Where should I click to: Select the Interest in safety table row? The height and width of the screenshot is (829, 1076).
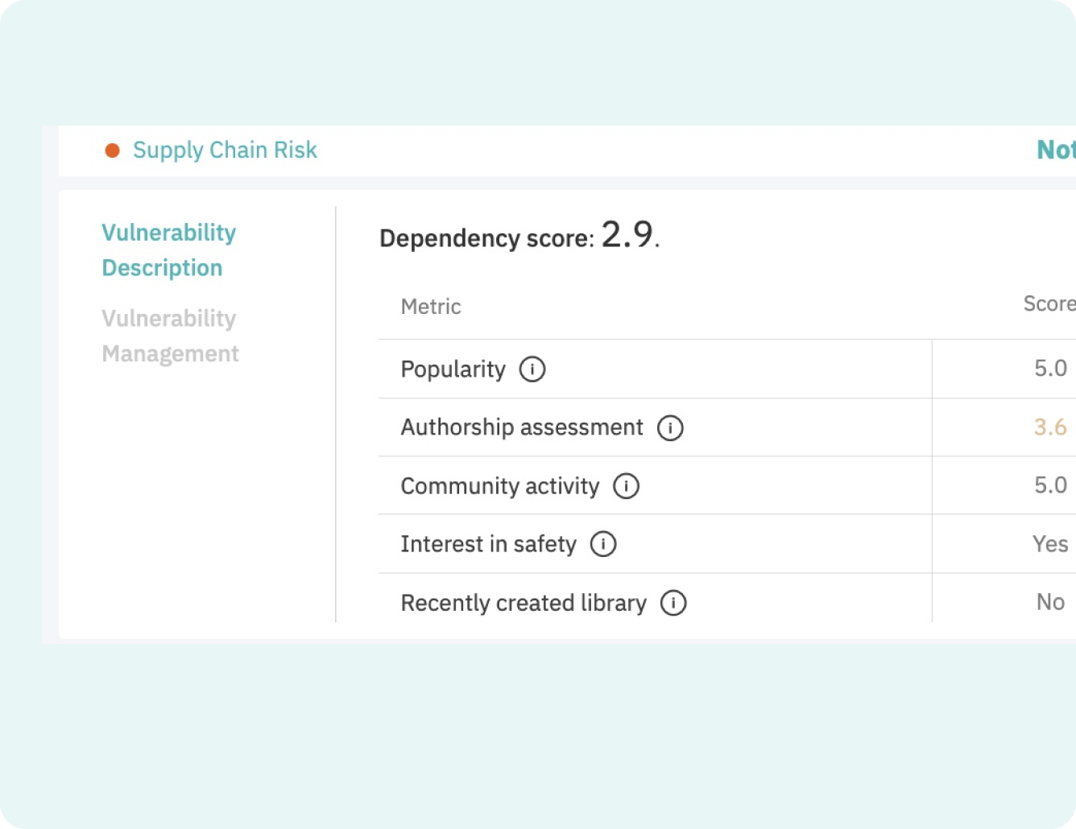pyautogui.click(x=654, y=544)
